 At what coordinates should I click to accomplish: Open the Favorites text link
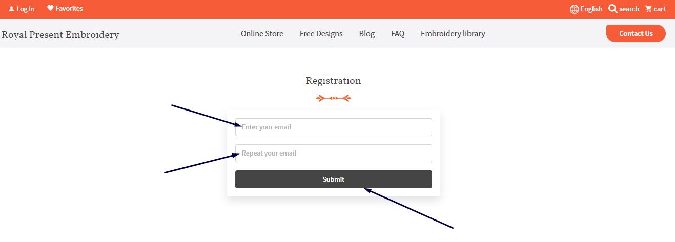[69, 8]
